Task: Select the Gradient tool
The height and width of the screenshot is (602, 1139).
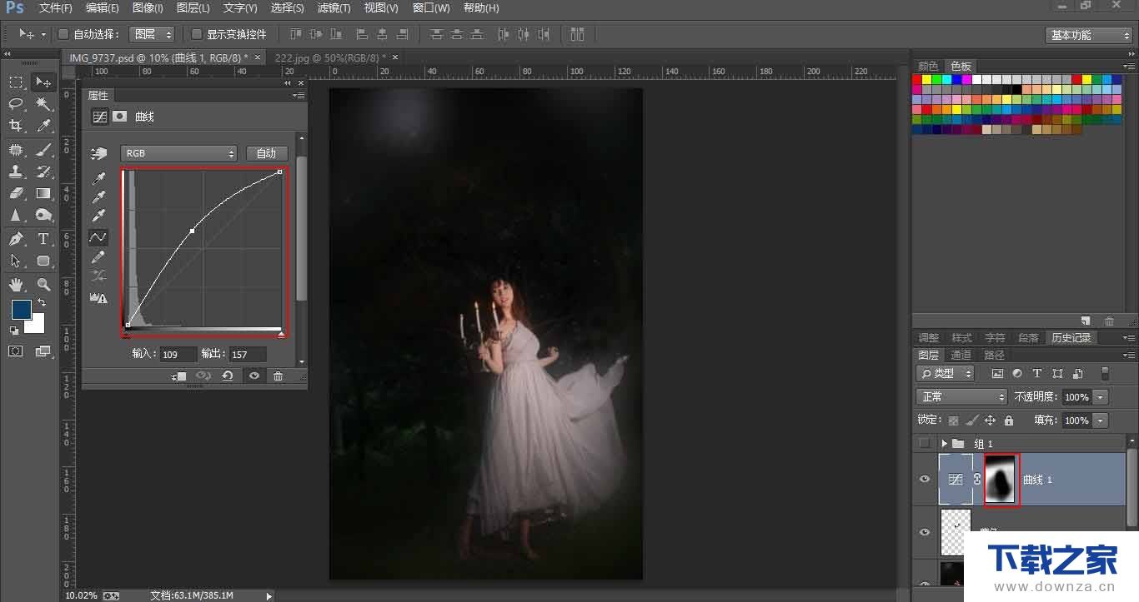Action: coord(43,193)
